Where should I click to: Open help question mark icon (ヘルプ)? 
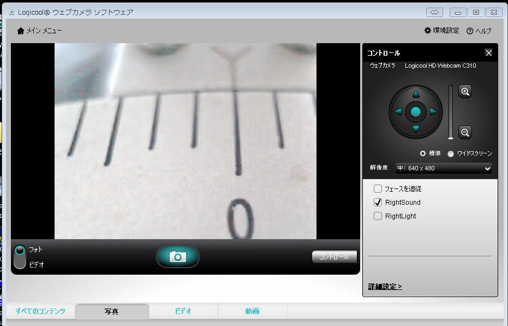click(x=470, y=31)
